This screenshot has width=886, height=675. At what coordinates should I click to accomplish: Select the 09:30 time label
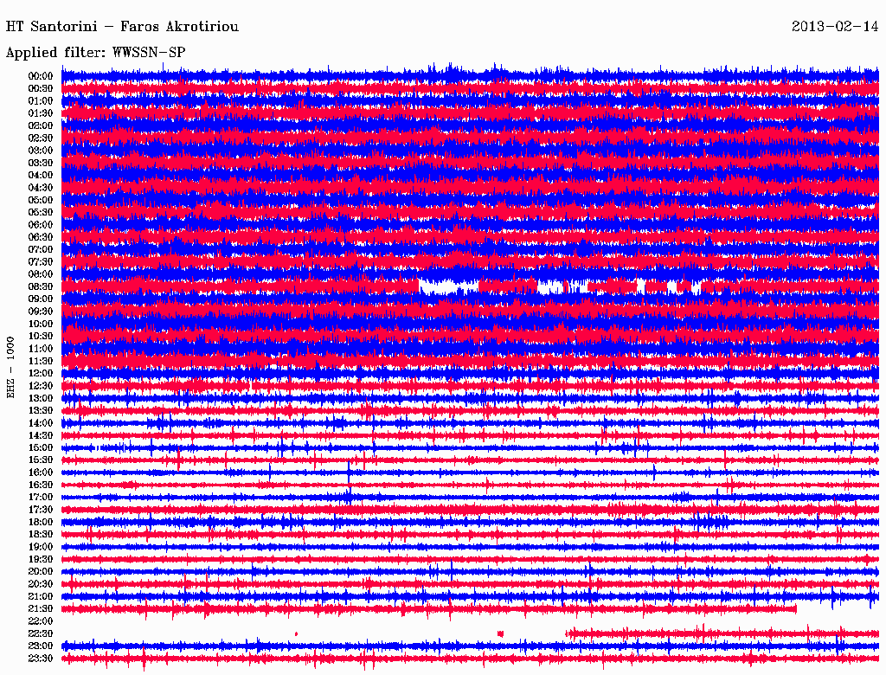click(x=41, y=312)
